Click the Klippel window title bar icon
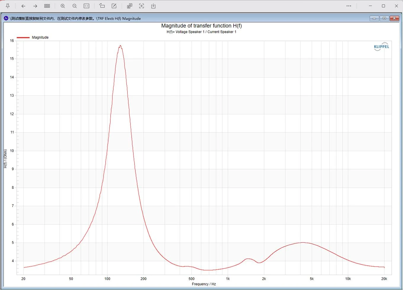The image size is (403, 290). (x=6, y=18)
